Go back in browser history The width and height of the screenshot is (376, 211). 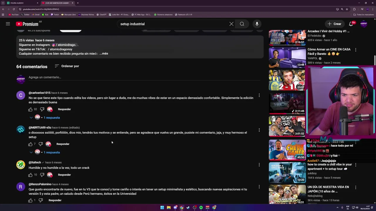click(3, 9)
